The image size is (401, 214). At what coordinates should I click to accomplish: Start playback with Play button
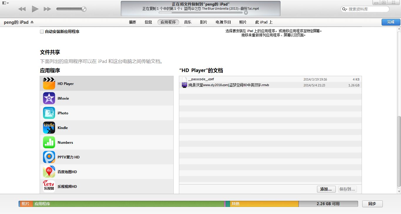pyautogui.click(x=35, y=9)
